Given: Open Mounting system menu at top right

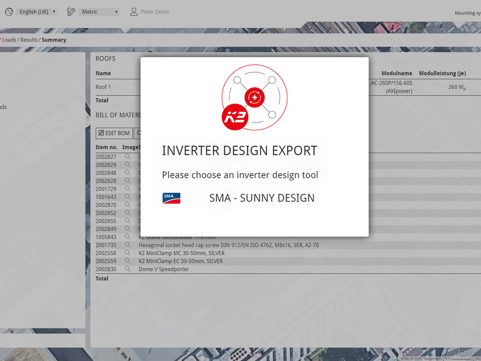Looking at the screenshot, I should pos(467,13).
